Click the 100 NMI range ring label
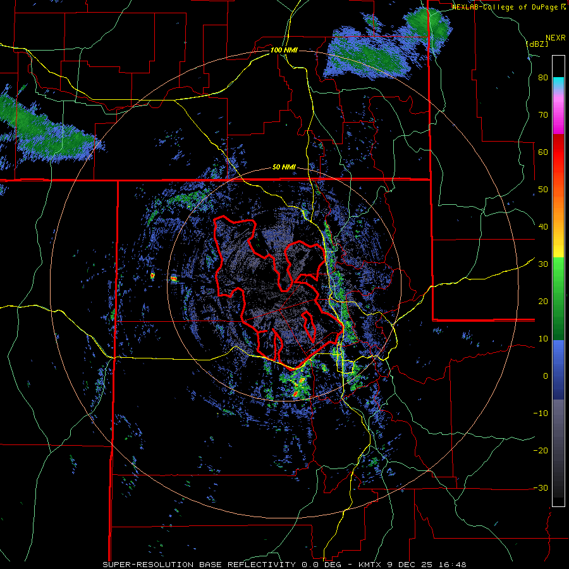Image resolution: width=569 pixels, height=569 pixels. (284, 50)
